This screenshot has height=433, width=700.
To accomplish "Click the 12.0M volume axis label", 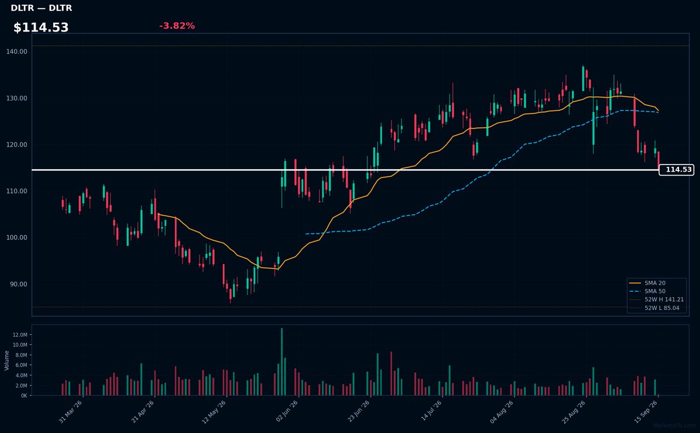I will (x=20, y=335).
